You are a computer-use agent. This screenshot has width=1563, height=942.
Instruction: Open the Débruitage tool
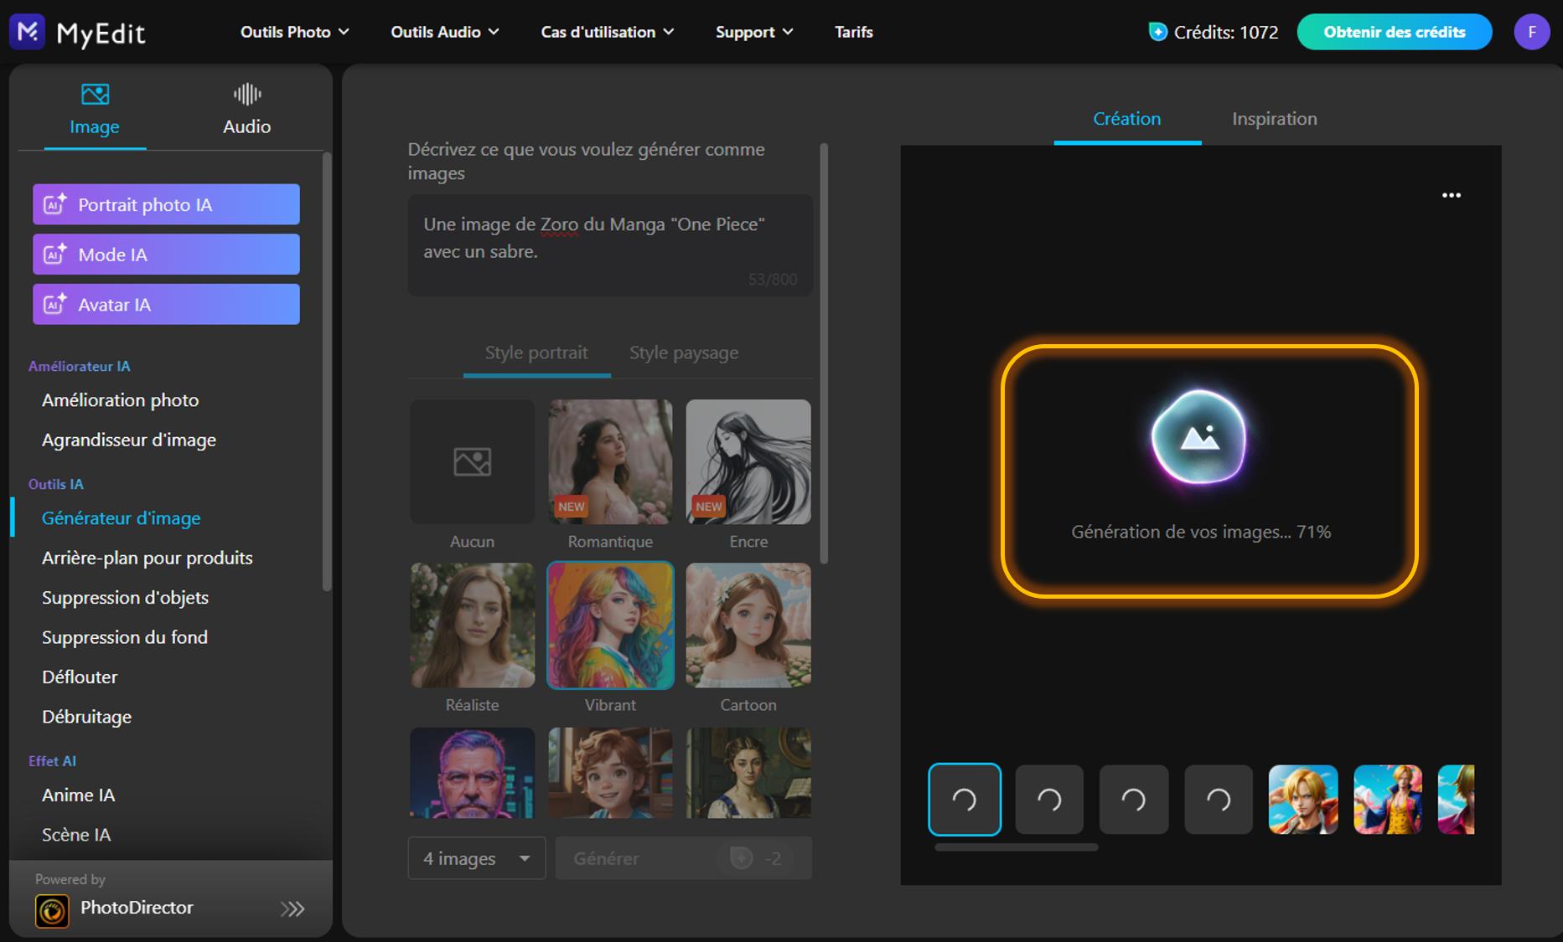coord(87,717)
